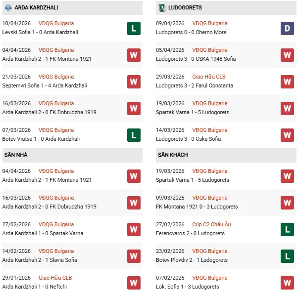Select the D badge for Cherno More match
This screenshot has width=297, height=293.
[x=288, y=28]
